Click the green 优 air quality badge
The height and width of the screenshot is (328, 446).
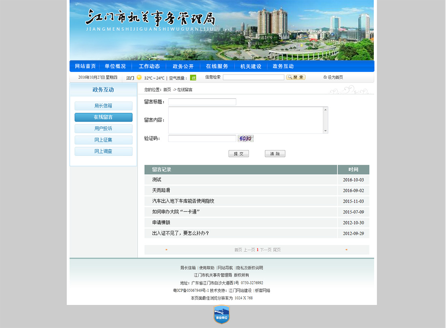tap(193, 78)
